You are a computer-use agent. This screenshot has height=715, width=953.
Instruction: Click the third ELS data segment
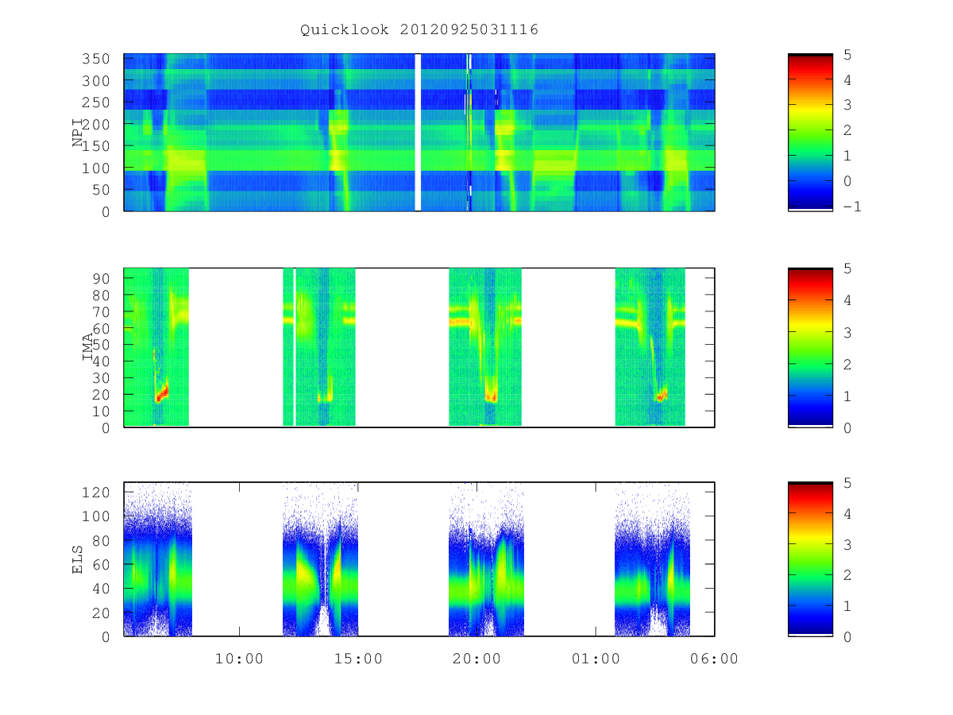[x=487, y=559]
